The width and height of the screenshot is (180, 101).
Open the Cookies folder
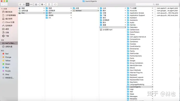point(140,44)
